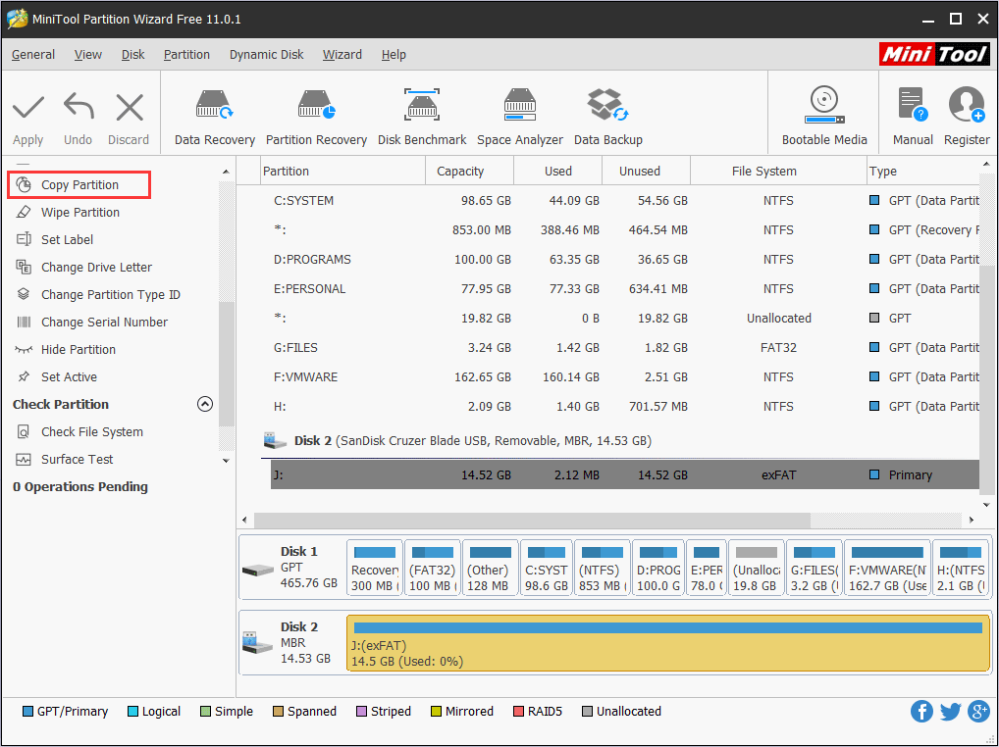The height and width of the screenshot is (747, 999).
Task: Select the J: exFAT partition row
Action: (x=625, y=474)
